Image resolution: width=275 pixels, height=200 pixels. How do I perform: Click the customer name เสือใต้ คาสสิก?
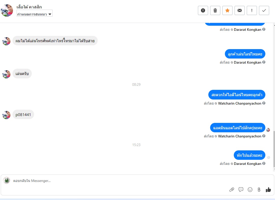[29, 7]
